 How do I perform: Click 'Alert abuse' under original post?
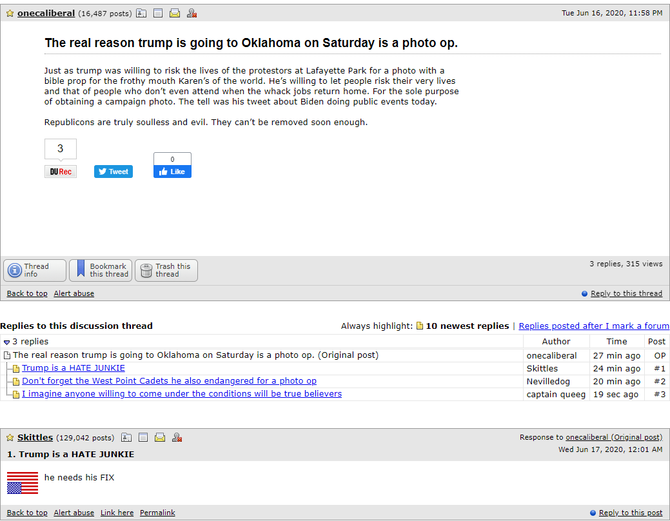(x=74, y=293)
